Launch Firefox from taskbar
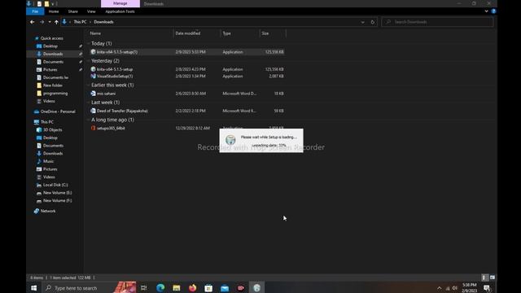521x293 pixels. [x=192, y=287]
